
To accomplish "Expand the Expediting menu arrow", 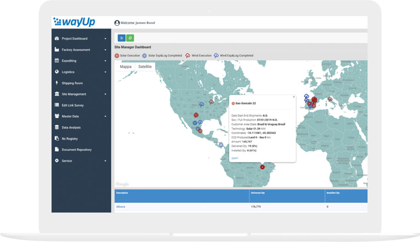I will tap(105, 61).
